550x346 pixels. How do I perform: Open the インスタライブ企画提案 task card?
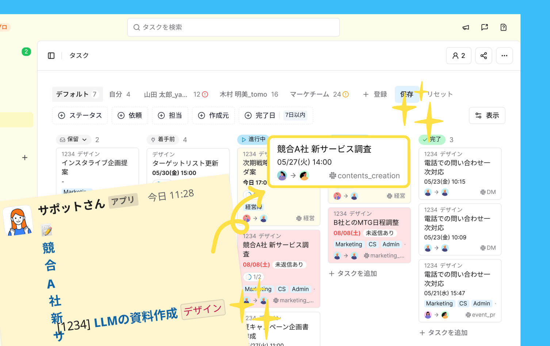97,171
